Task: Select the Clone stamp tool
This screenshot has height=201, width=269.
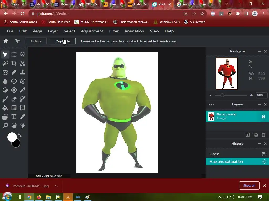Action: coord(23,72)
